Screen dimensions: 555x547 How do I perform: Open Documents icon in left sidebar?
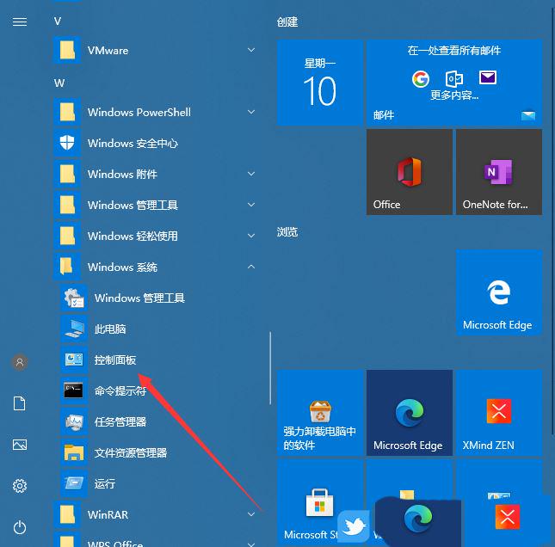pyautogui.click(x=20, y=403)
